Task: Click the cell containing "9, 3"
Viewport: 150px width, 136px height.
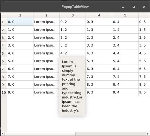Action: click(x=99, y=92)
